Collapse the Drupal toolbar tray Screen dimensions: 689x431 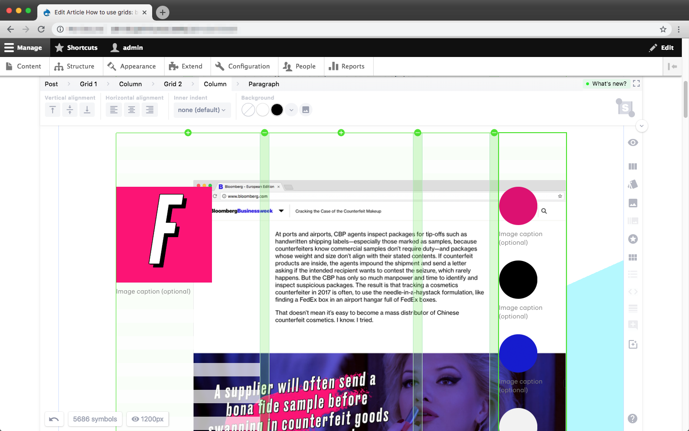672,67
